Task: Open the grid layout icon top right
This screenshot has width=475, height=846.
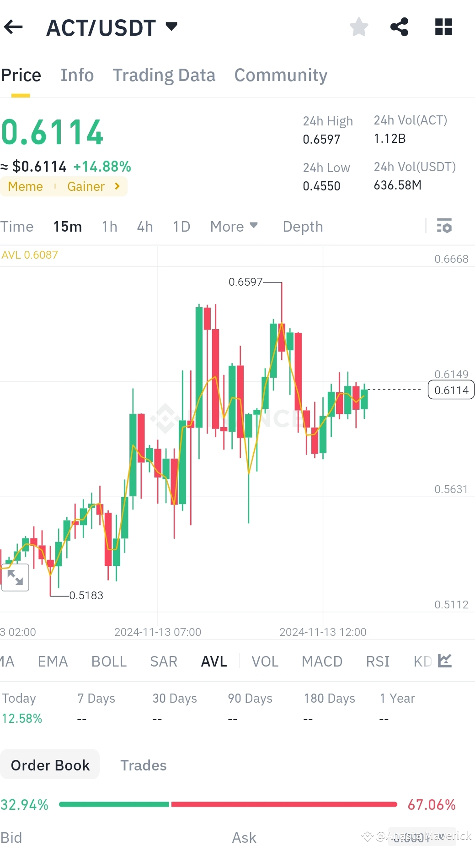Action: pyautogui.click(x=442, y=27)
